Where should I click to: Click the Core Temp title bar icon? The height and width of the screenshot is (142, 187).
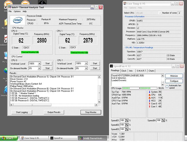[x=125, y=4]
